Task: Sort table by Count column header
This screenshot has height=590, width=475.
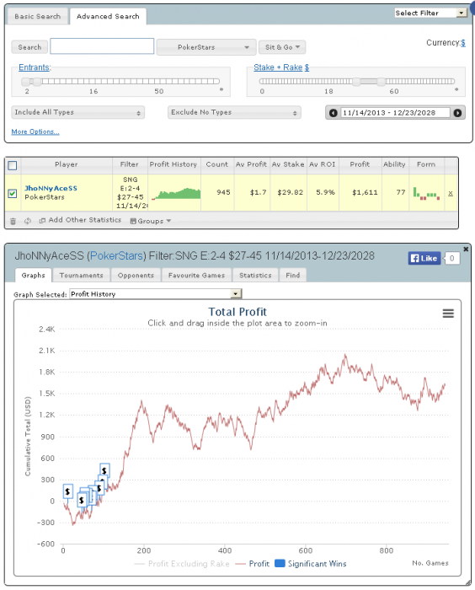Action: [217, 164]
